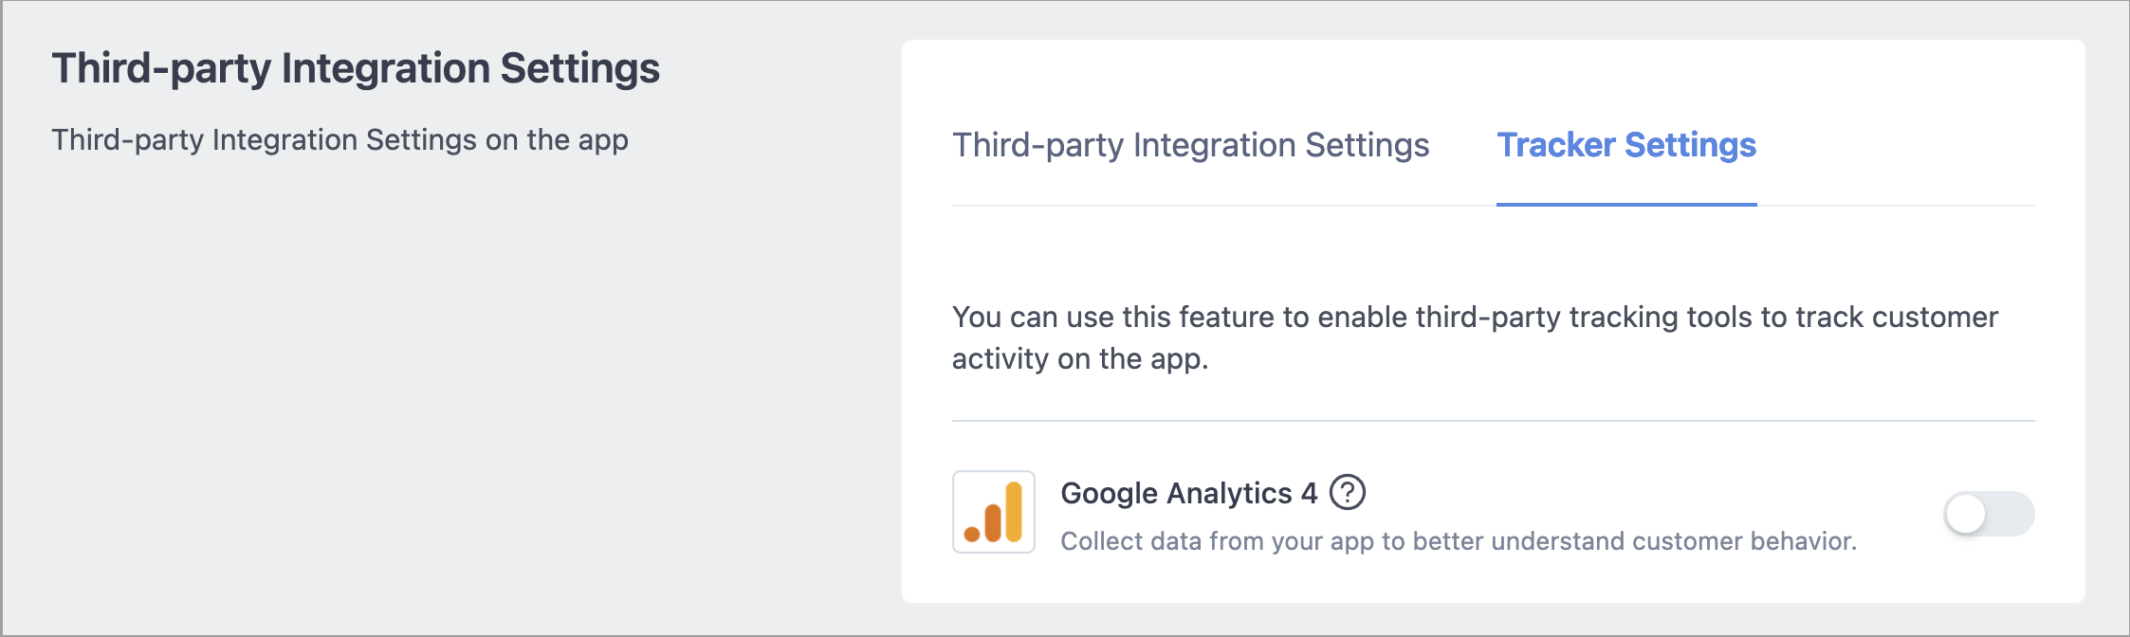The image size is (2130, 637).
Task: Click the bold page heading Third-party Integration Settings
Action: pos(356,68)
